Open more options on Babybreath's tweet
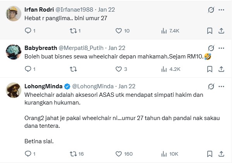The image size is (234, 163). pyautogui.click(x=221, y=48)
